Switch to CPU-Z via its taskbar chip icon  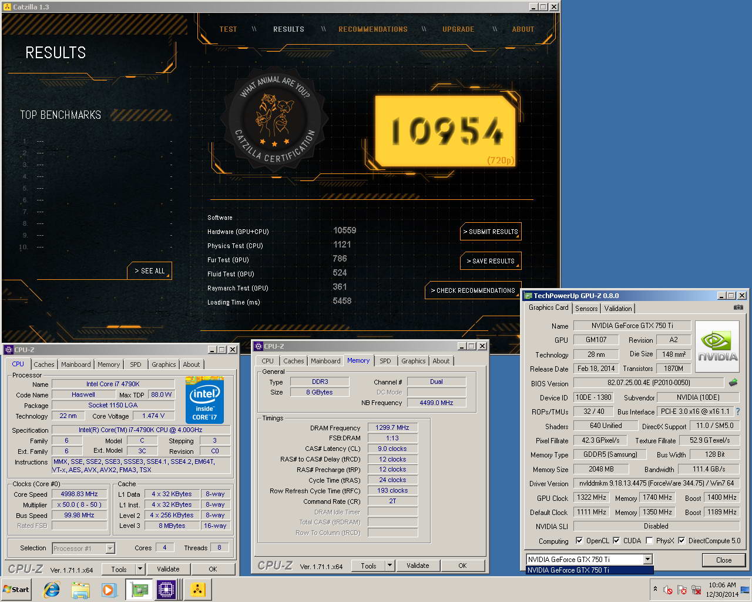click(166, 590)
